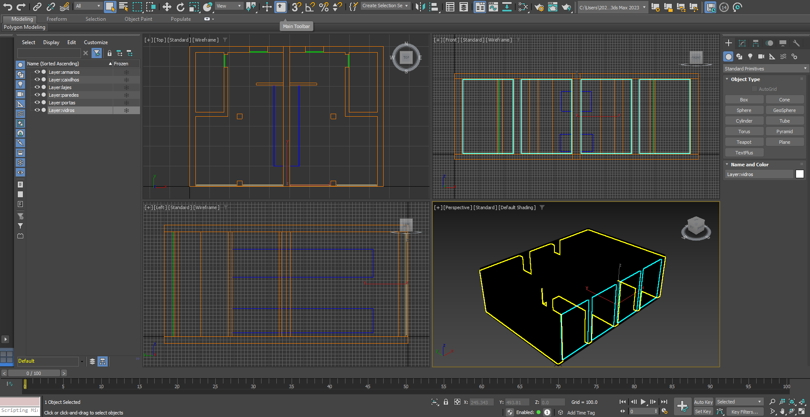Open the white object color swatch
This screenshot has height=417, width=810.
[x=800, y=174]
